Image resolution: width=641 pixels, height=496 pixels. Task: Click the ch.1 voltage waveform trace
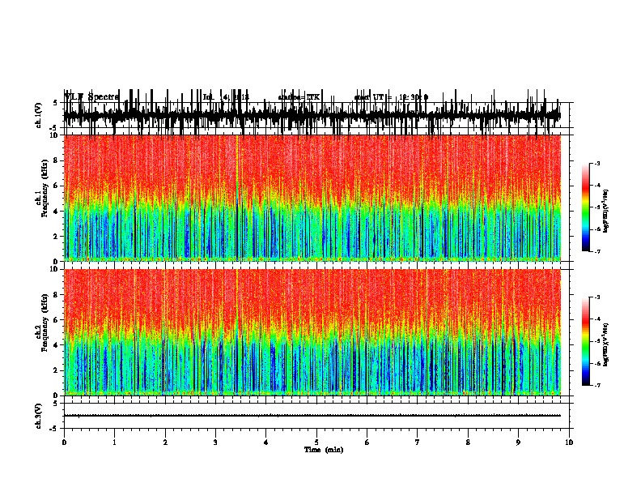pyautogui.click(x=312, y=115)
